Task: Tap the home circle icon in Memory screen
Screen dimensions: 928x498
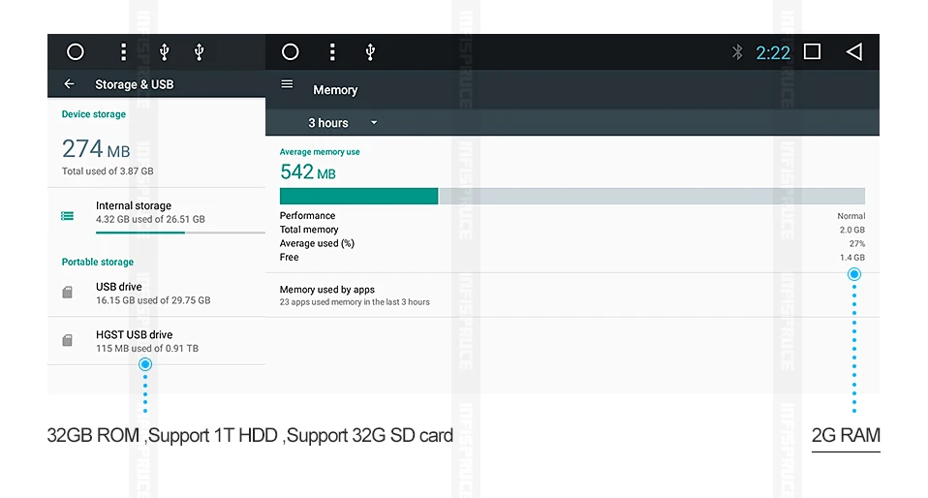Action: click(x=290, y=52)
